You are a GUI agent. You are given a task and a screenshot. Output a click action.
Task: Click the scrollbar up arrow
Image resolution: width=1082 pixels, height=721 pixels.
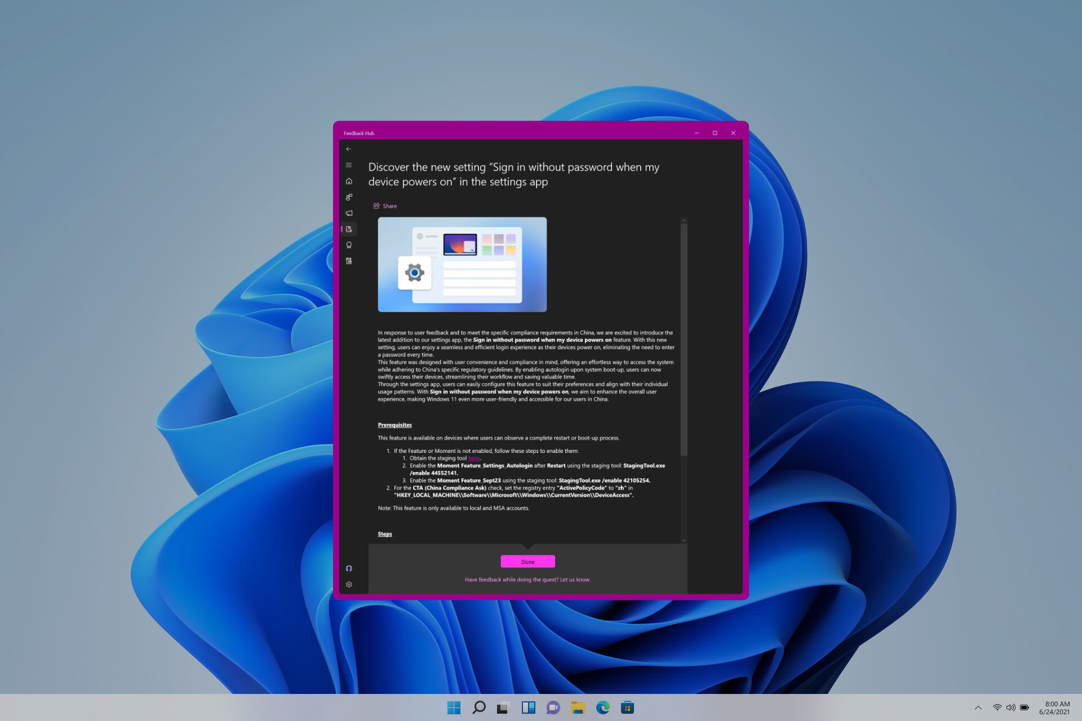(x=684, y=220)
